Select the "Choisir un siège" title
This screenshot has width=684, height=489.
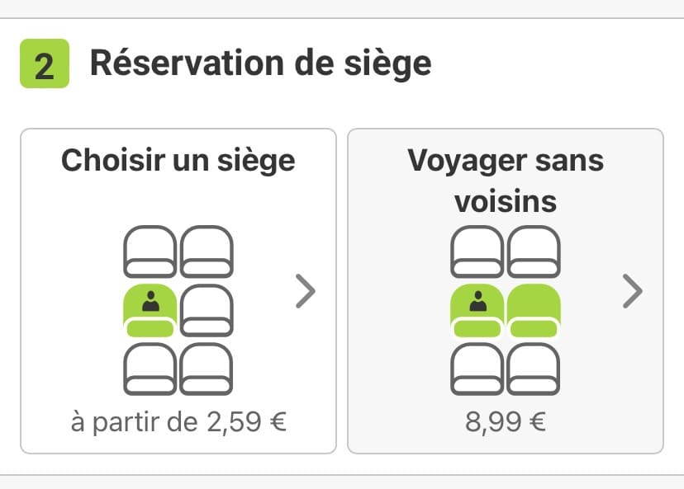tap(178, 160)
